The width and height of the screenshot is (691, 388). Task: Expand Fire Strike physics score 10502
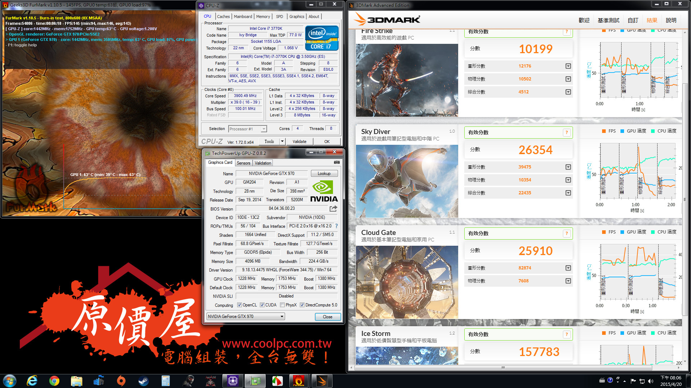[x=568, y=79]
